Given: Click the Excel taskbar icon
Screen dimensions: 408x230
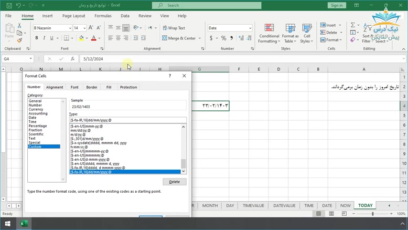Looking at the screenshot, I should [24, 224].
